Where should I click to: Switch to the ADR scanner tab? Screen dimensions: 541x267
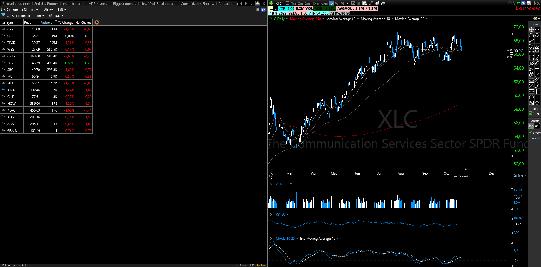point(99,4)
